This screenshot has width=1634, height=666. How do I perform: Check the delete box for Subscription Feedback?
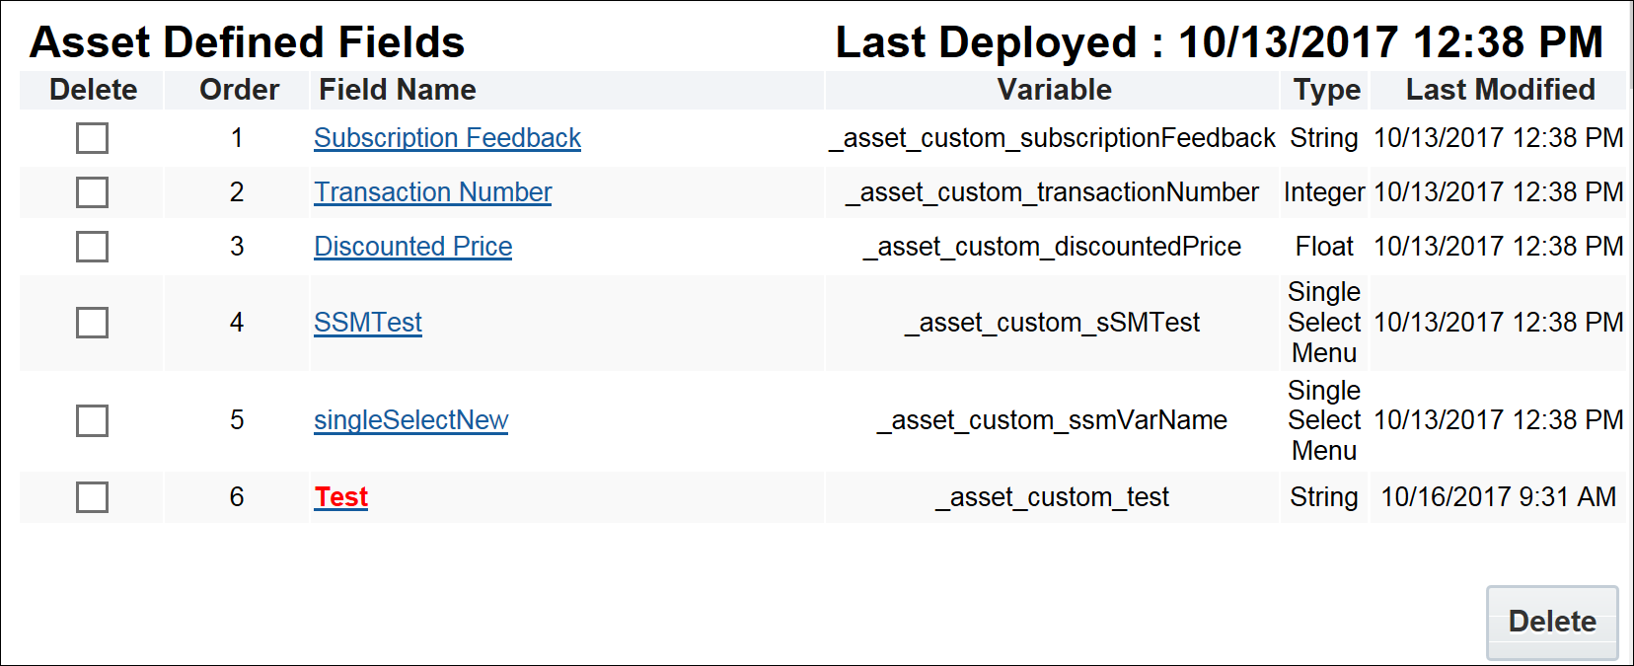(92, 138)
